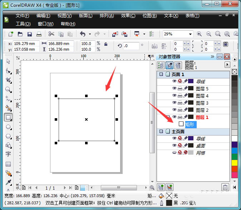Click the Cut scissors icon
The height and width of the screenshot is (210, 241).
tap(51, 34)
